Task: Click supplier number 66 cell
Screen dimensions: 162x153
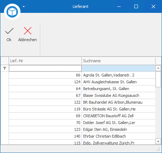Action: (45, 75)
